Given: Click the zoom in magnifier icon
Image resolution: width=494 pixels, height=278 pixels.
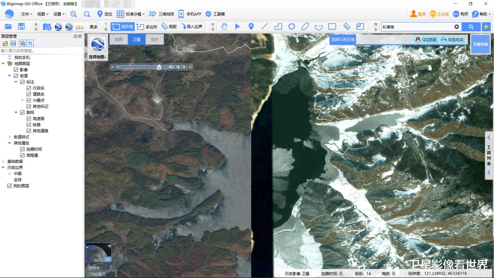Looking at the screenshot, I should tap(74, 14).
